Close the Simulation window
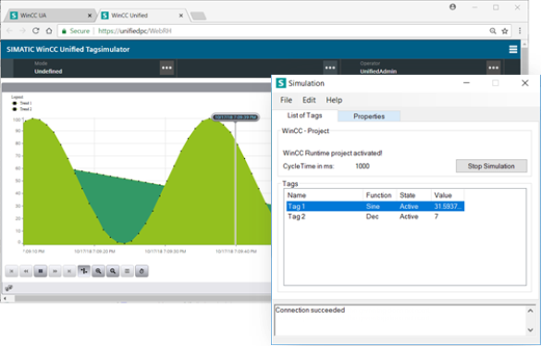Image resolution: width=541 pixels, height=346 pixels. [525, 83]
